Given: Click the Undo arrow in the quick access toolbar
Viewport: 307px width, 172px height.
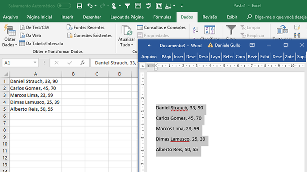Looking at the screenshot, I should [x=90, y=6].
